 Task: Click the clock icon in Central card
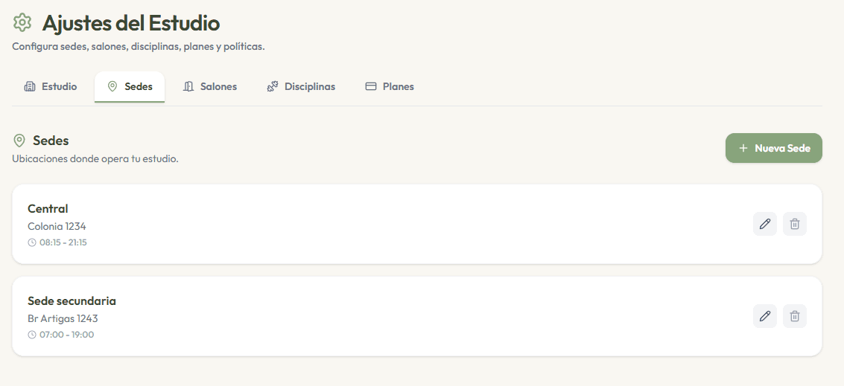(32, 242)
